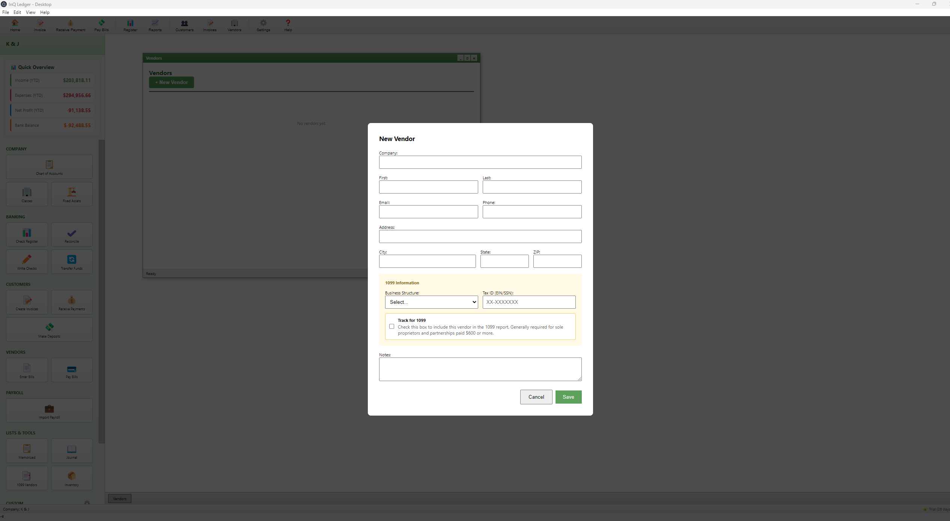Focus the Notes text area

click(480, 369)
